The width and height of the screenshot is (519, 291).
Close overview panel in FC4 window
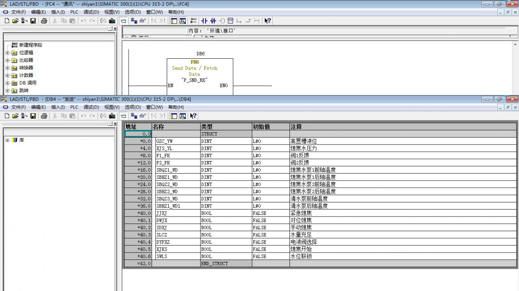click(115, 29)
